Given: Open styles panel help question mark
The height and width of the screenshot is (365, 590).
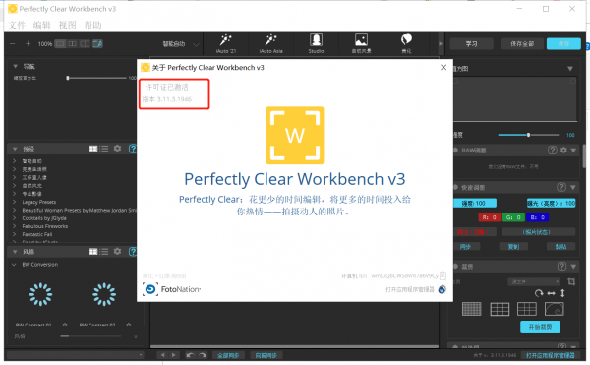Looking at the screenshot, I should point(133,251).
